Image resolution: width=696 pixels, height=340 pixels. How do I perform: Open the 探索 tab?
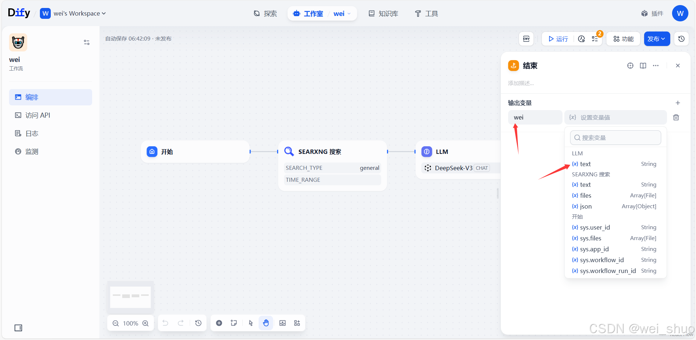click(265, 13)
